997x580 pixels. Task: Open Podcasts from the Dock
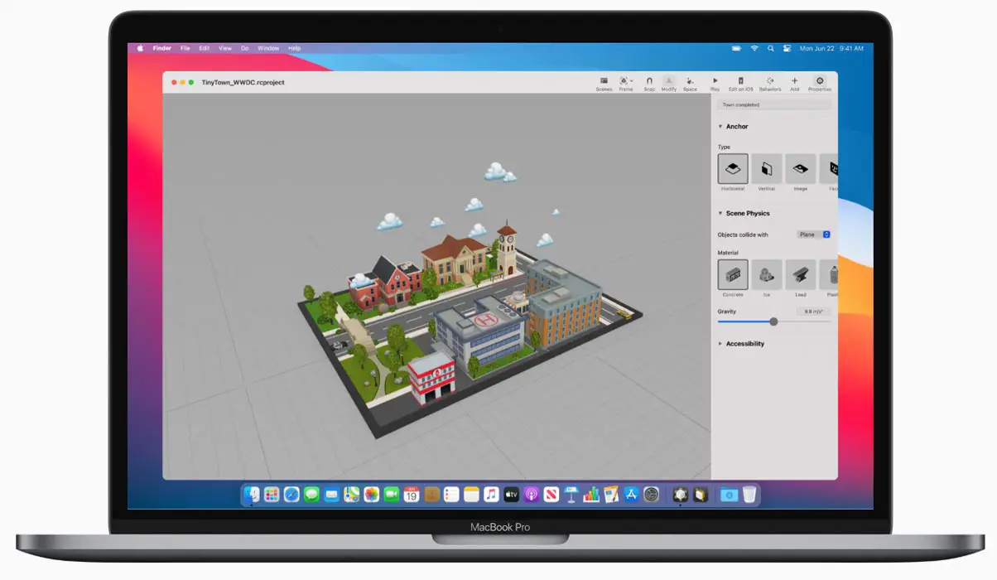[x=532, y=495]
